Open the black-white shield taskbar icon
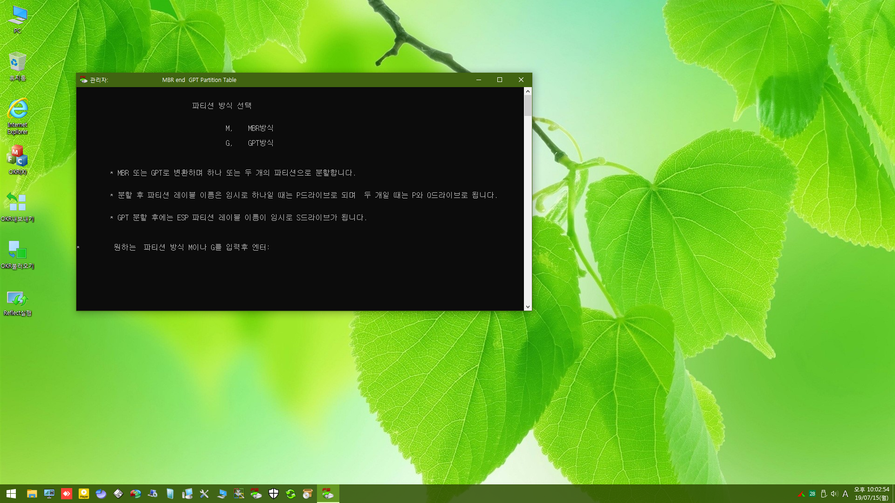Viewport: 895px width, 503px height. tap(274, 494)
